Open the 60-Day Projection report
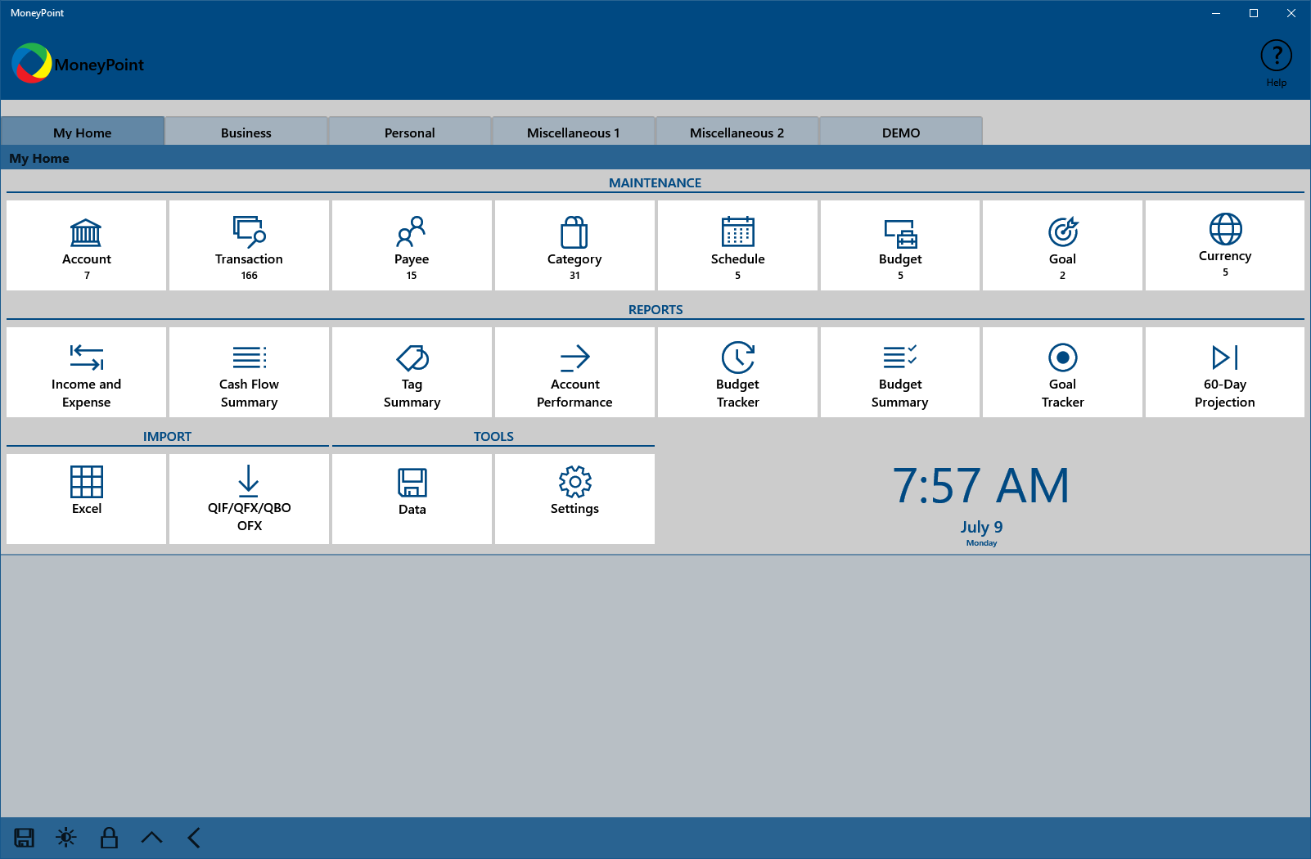This screenshot has height=859, width=1311. pos(1225,372)
